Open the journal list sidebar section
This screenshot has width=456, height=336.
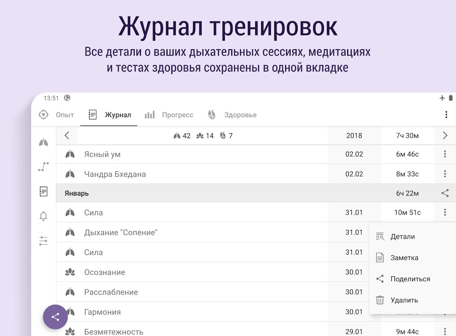[43, 192]
